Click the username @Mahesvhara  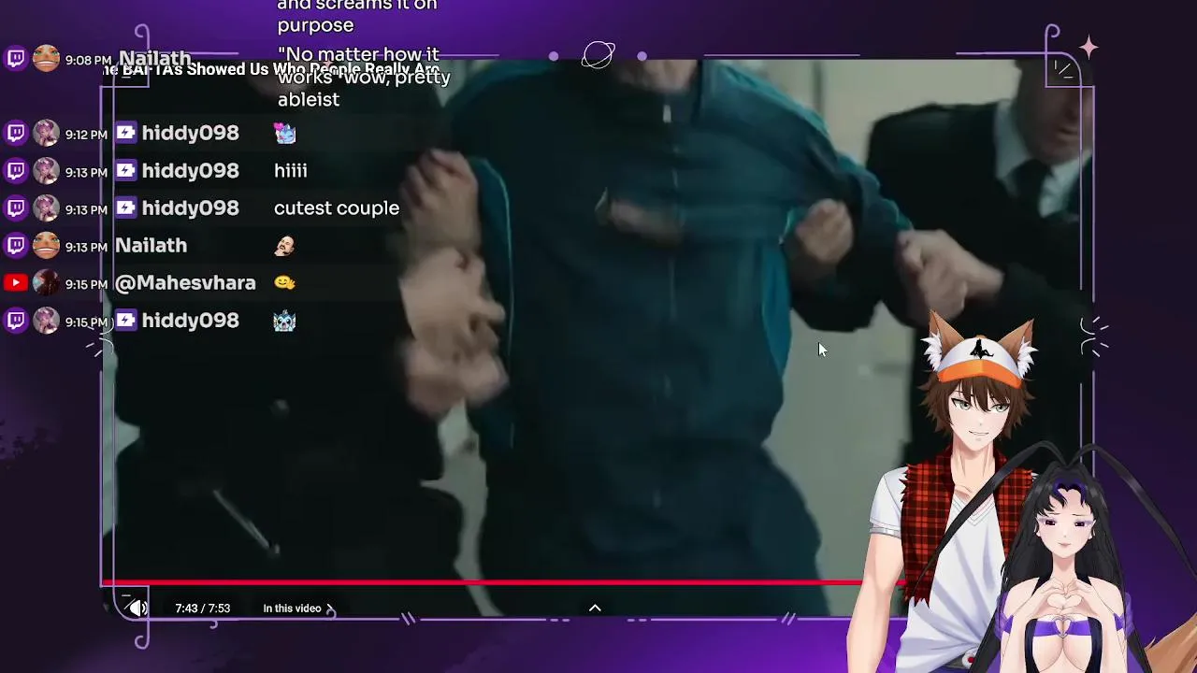click(x=185, y=282)
